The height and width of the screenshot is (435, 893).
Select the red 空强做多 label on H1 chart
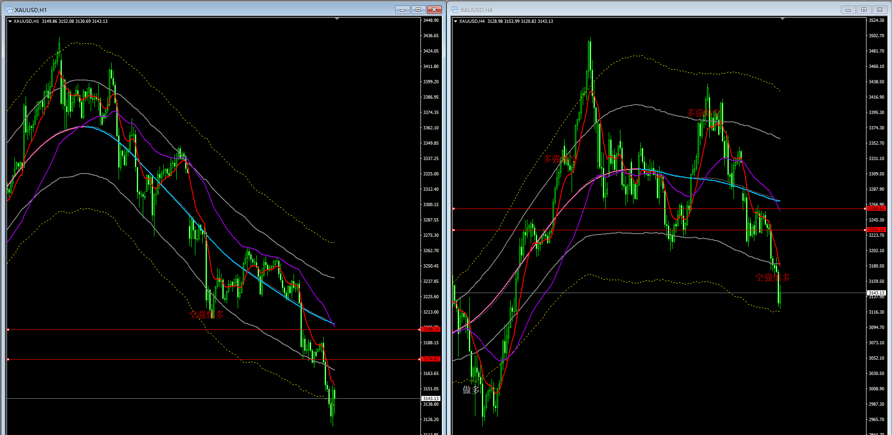(206, 315)
